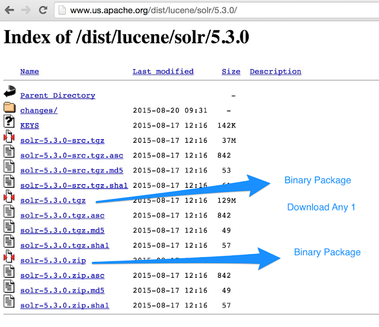Image resolution: width=379 pixels, height=327 pixels.
Task: Open the solr-5.3.0-src.tgz.md5 checksum link
Action: tap(72, 171)
